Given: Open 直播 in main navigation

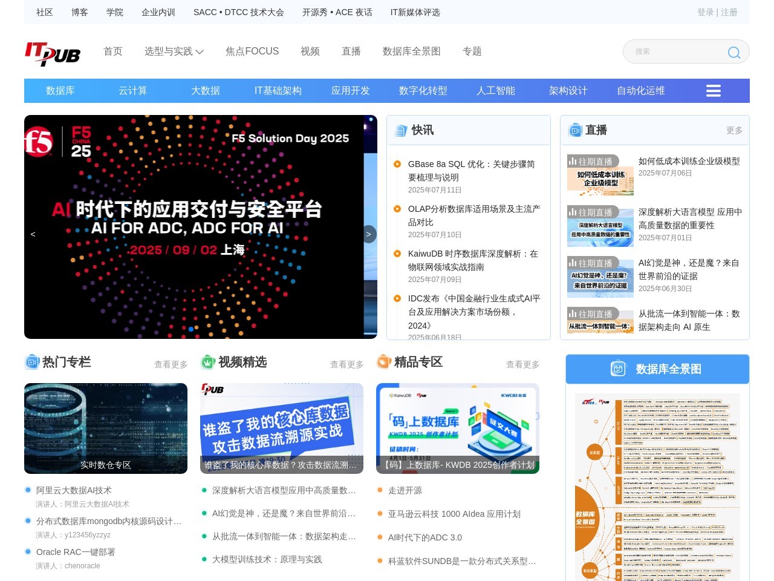Looking at the screenshot, I should [x=351, y=51].
